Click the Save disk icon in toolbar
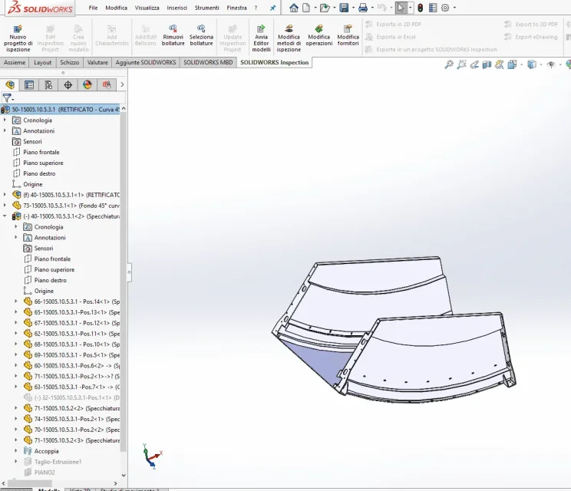This screenshot has height=491, width=571. tap(344, 8)
